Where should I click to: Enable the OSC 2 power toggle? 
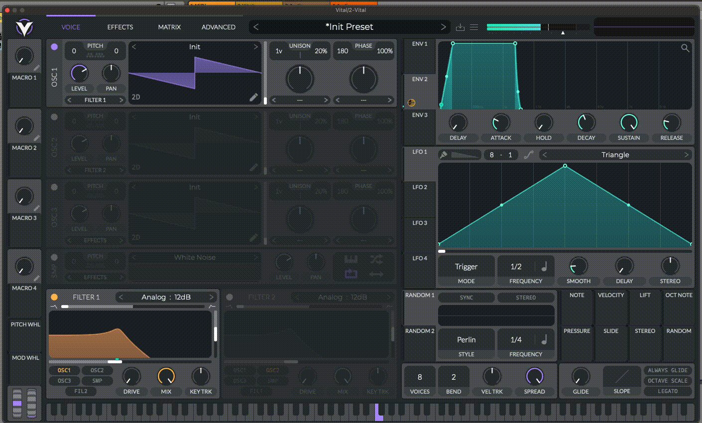[x=54, y=117]
